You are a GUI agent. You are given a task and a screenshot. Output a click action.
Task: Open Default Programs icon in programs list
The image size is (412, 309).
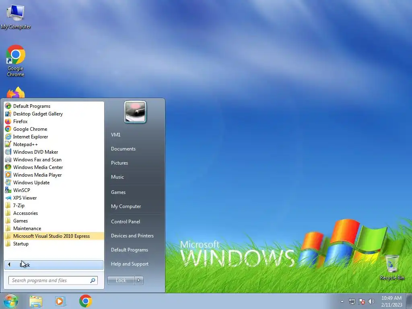(x=8, y=106)
